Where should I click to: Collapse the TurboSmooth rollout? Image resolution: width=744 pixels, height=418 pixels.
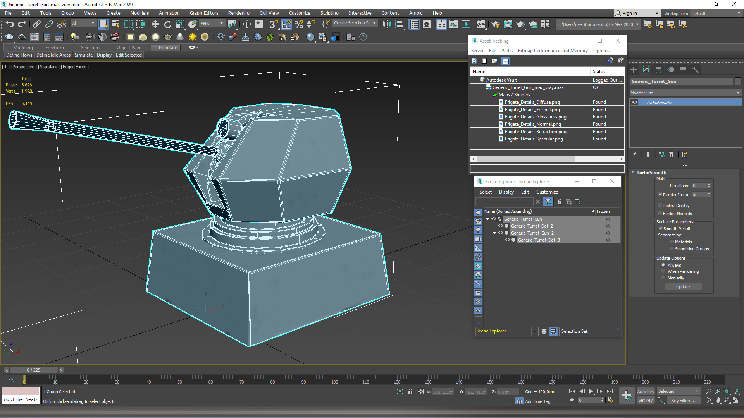coord(633,172)
